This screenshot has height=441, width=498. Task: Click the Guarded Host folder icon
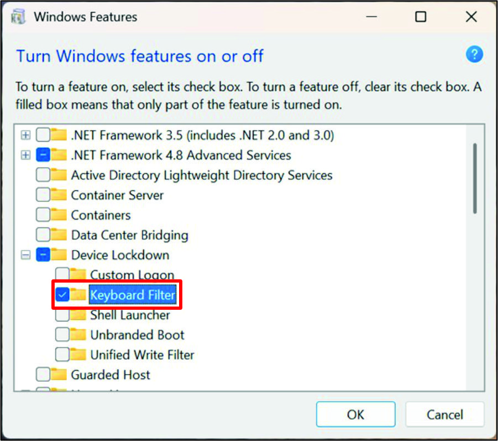point(59,374)
